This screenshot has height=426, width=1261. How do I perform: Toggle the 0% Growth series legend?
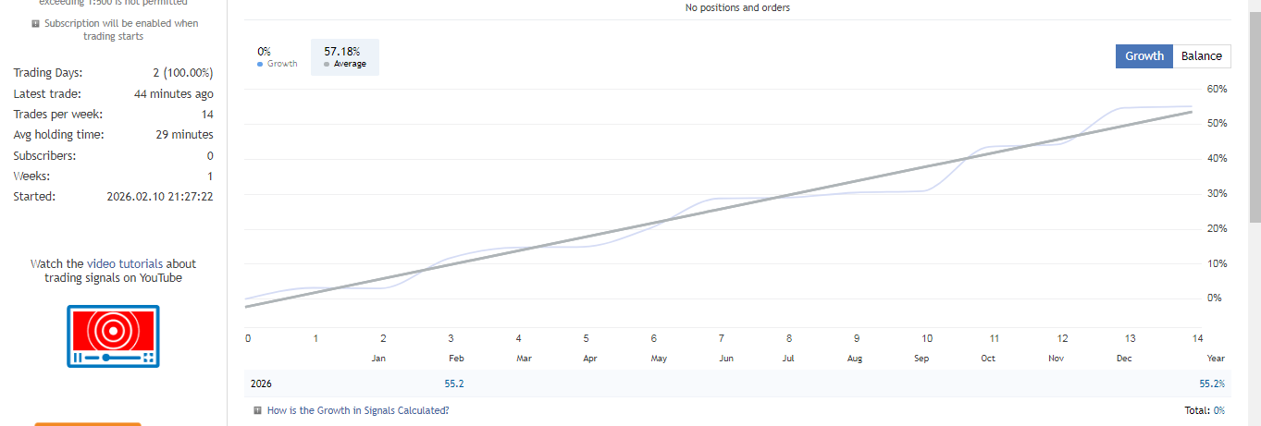[278, 57]
